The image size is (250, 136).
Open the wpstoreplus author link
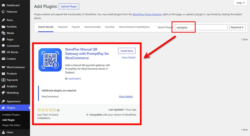click(x=74, y=78)
